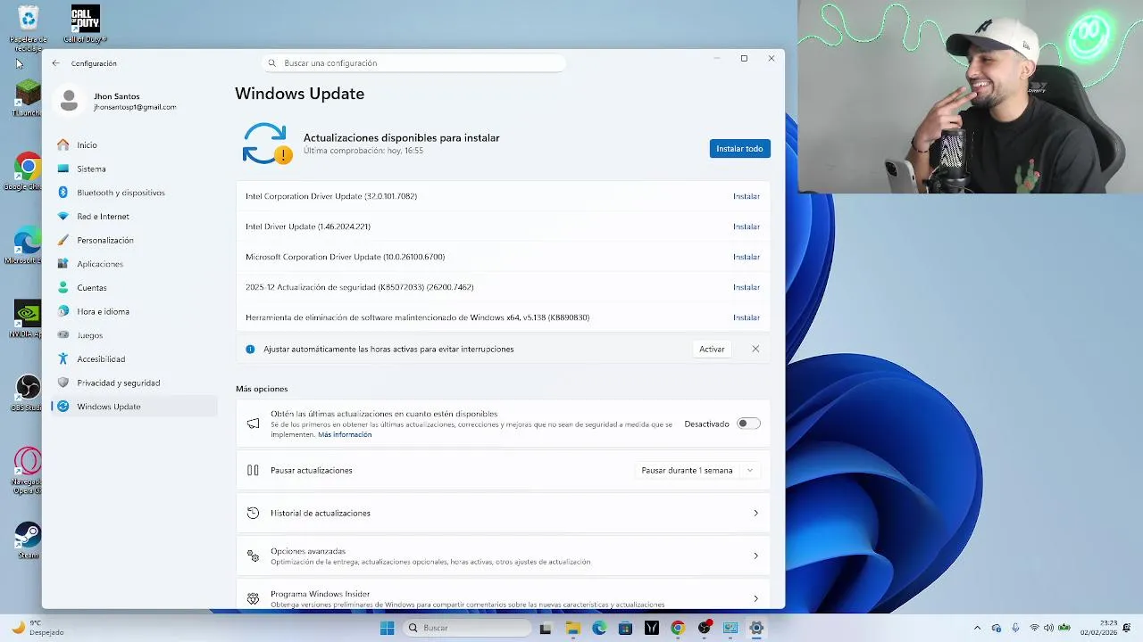1143x642 pixels.
Task: Open the weather widget showing Despejado
Action: (36, 629)
